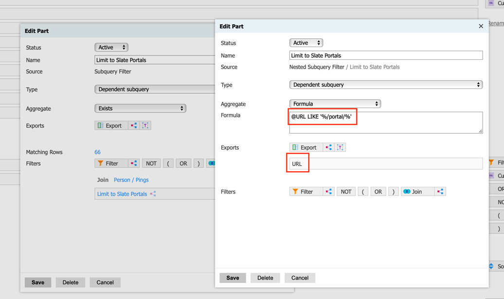This screenshot has height=299, width=504.
Task: Click the literal 'T' export icon in the front dialog
Action: coord(340,147)
